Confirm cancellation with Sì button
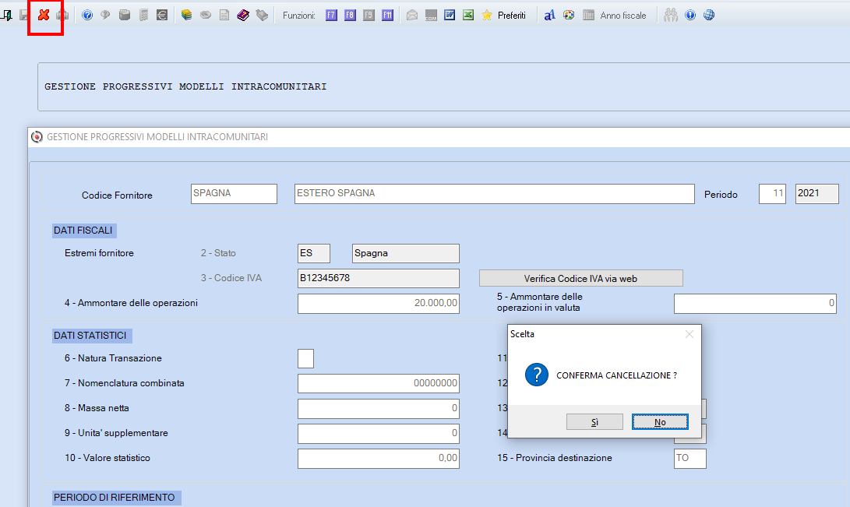Screen dimensions: 850x507 tap(594, 422)
